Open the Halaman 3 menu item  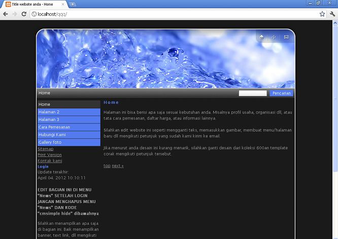69,119
